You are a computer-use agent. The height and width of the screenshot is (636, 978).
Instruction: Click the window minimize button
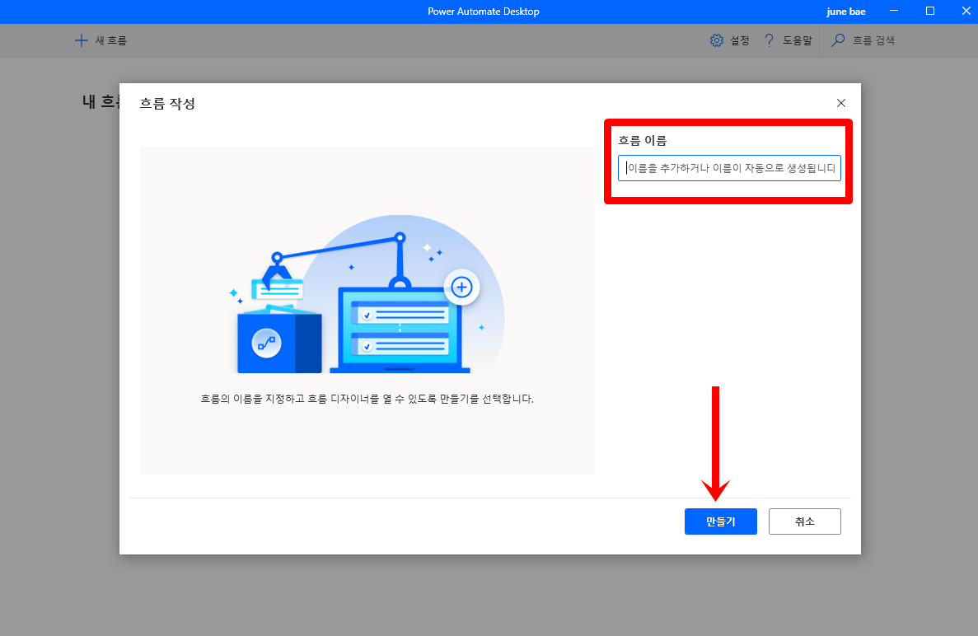pos(893,11)
